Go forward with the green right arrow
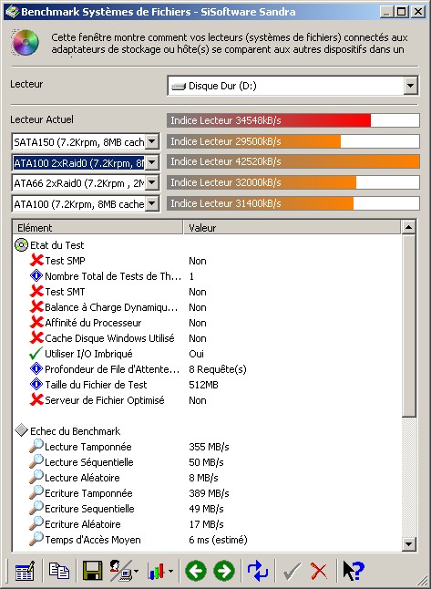The width and height of the screenshot is (431, 589). [x=224, y=571]
